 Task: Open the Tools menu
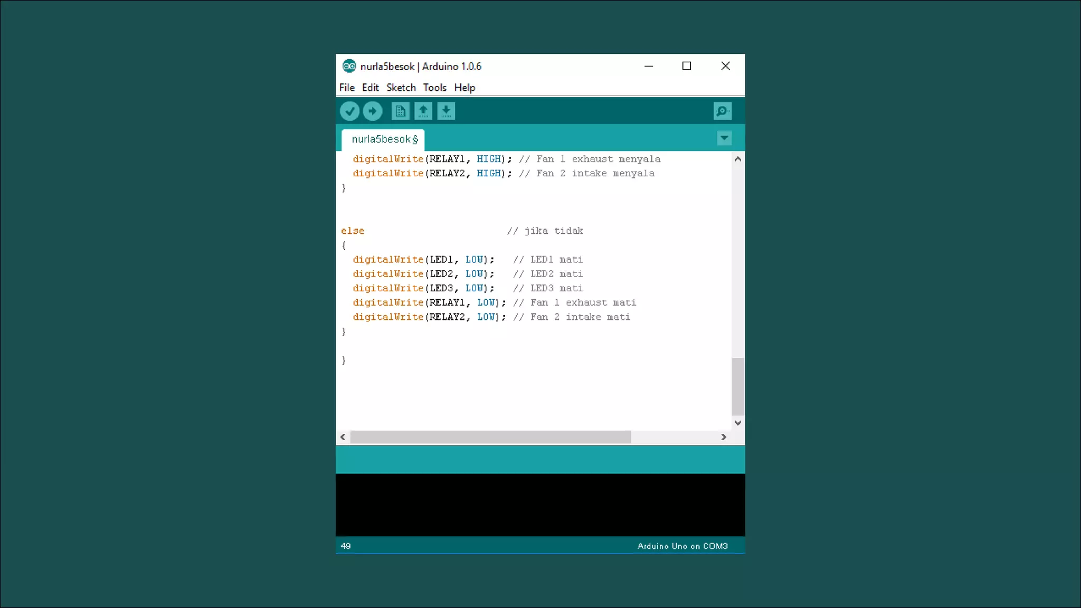434,88
